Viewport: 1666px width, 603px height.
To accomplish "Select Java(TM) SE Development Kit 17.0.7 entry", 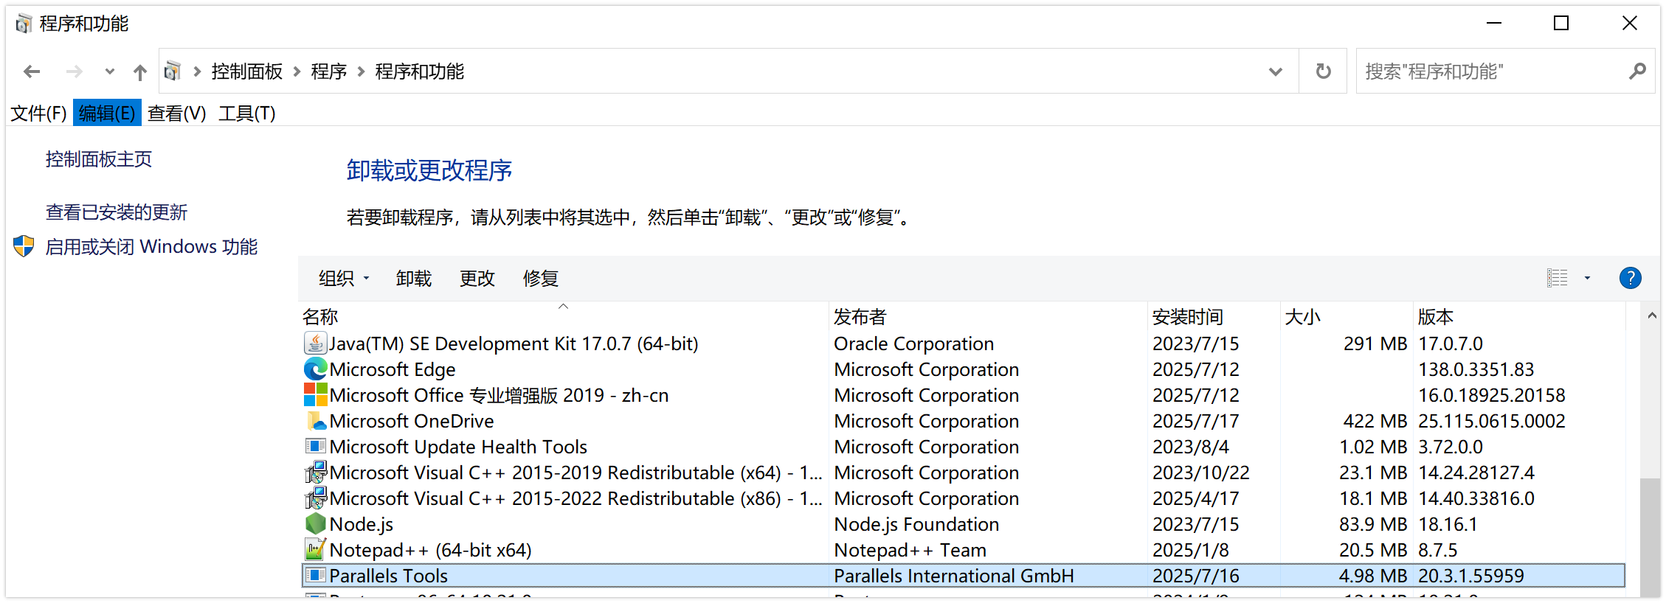I will click(514, 344).
